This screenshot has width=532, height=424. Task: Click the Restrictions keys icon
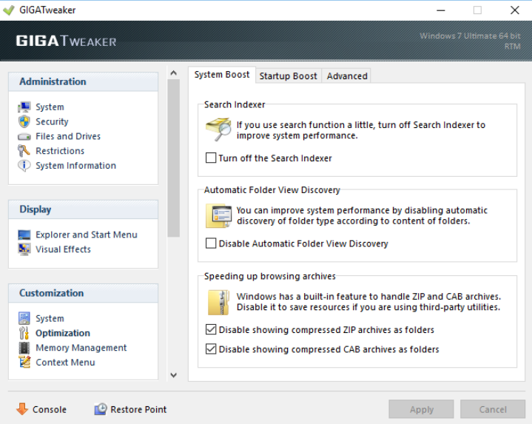click(24, 151)
